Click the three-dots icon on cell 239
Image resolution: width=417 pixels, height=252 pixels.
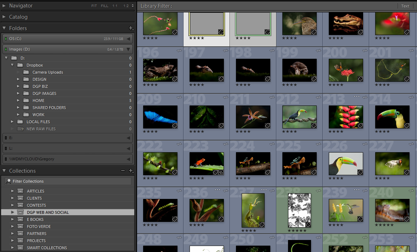click(x=357, y=190)
